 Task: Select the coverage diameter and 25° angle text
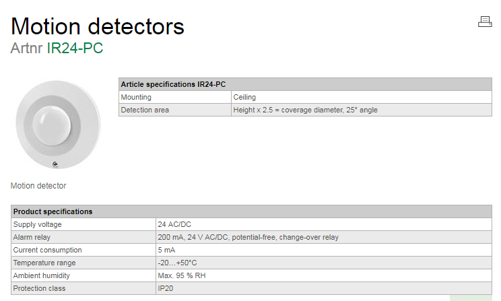305,110
